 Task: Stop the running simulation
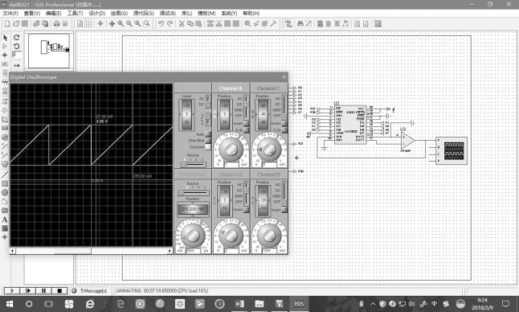(x=59, y=290)
